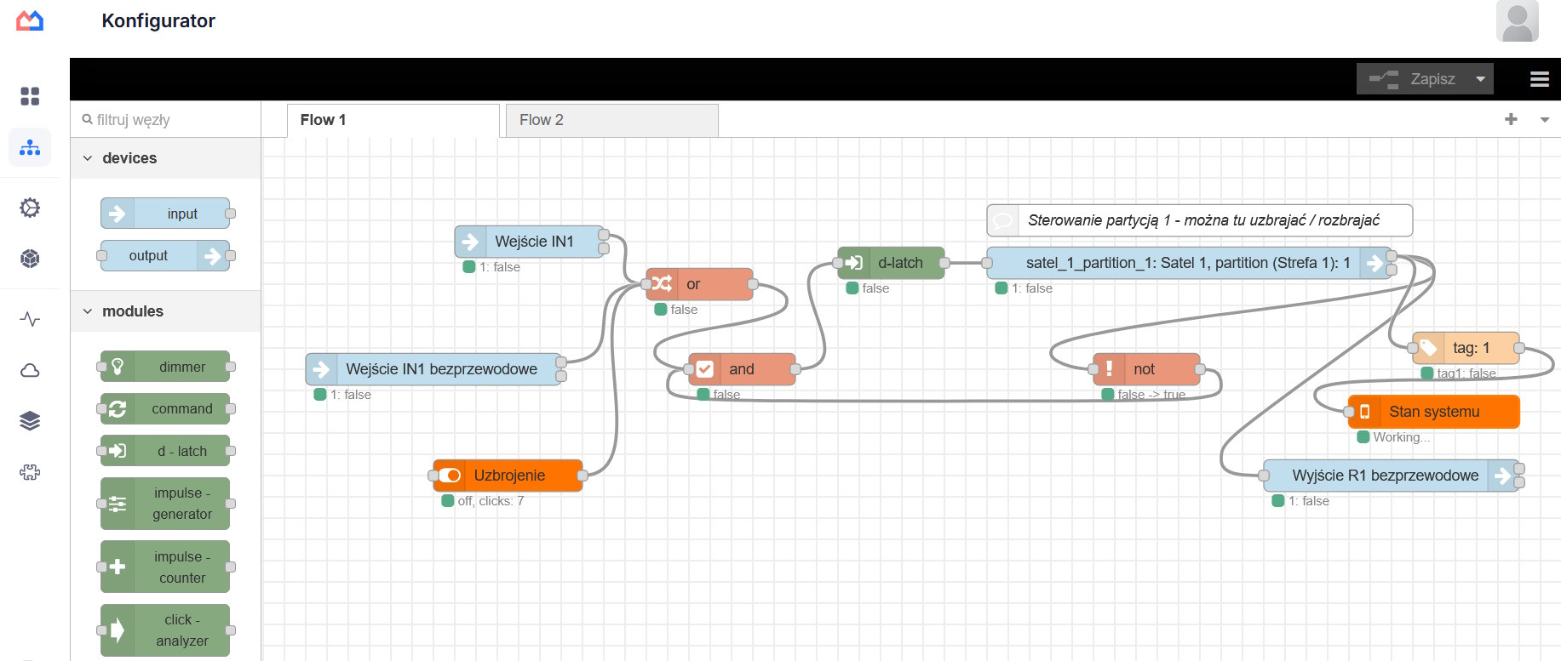Pick the 'impulse - counter' module in palette
The height and width of the screenshot is (661, 1561).
click(x=165, y=567)
